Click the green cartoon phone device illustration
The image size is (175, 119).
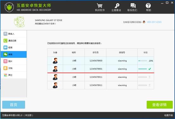[19, 22]
